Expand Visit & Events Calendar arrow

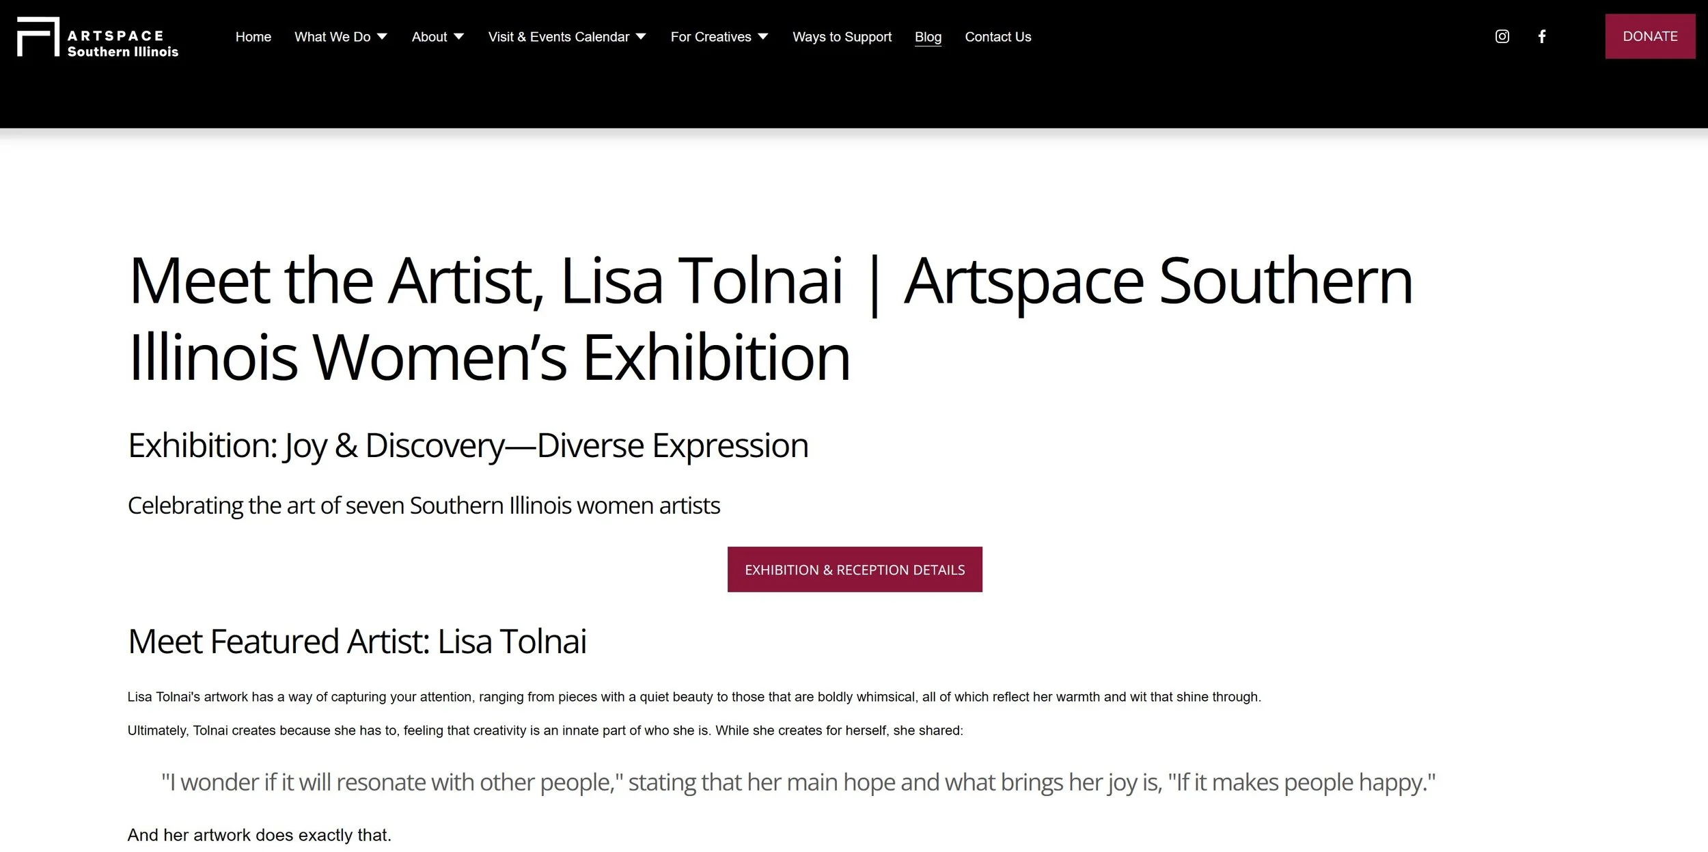coord(641,36)
